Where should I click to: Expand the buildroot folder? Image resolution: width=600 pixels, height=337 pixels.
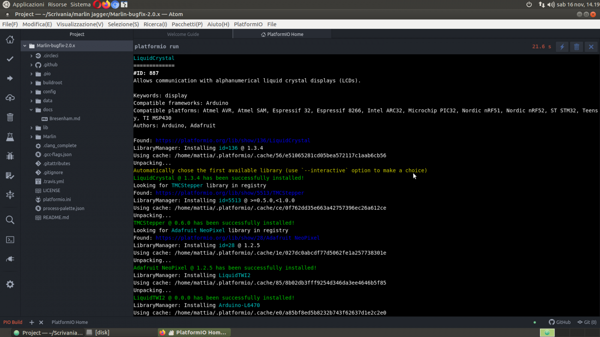pyautogui.click(x=31, y=83)
